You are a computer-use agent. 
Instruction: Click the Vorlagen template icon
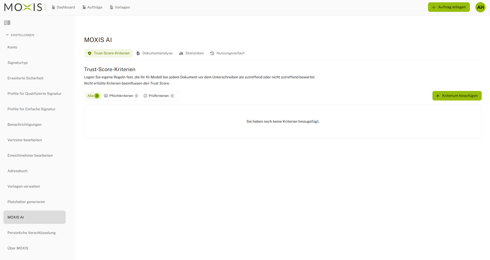click(112, 7)
